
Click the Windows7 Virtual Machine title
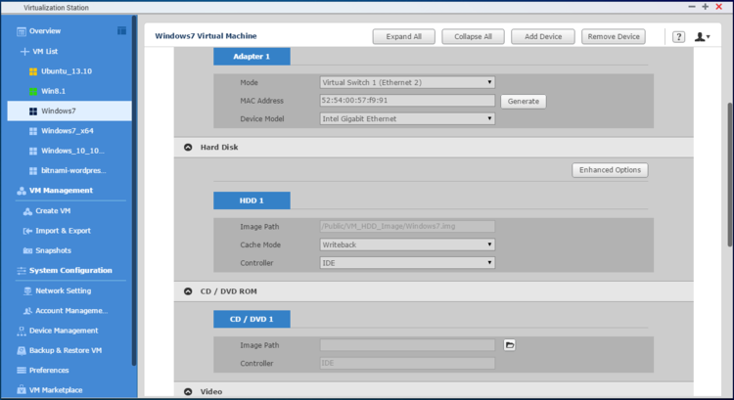tap(206, 36)
